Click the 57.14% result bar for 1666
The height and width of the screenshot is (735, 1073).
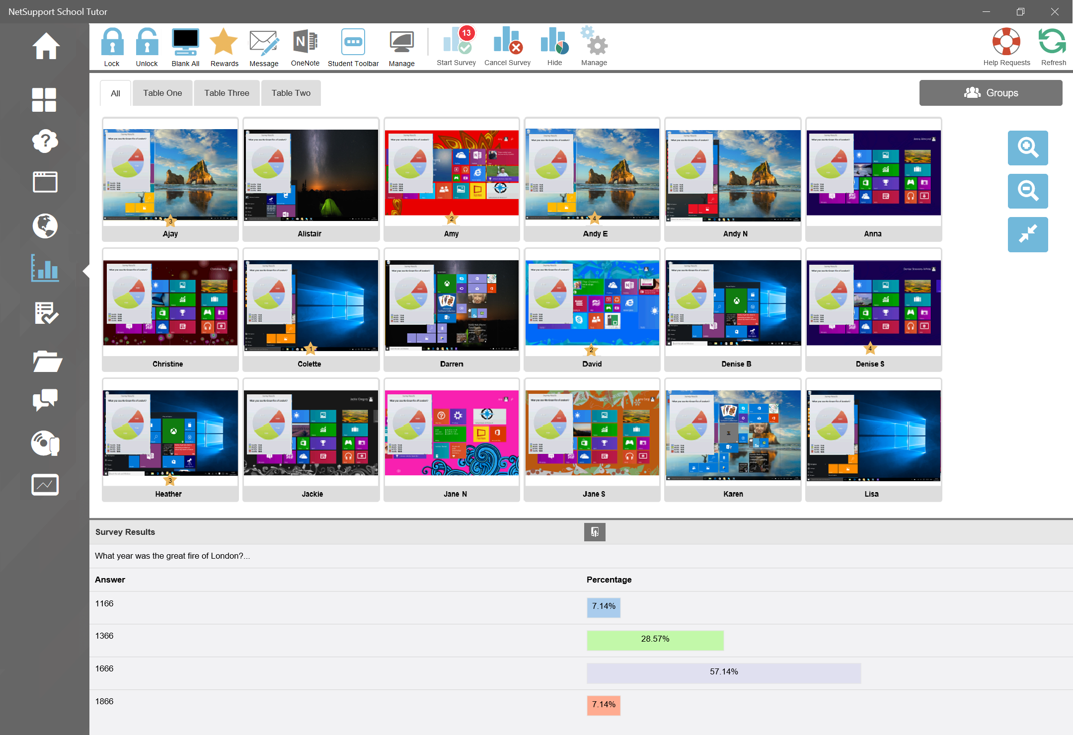click(x=723, y=673)
